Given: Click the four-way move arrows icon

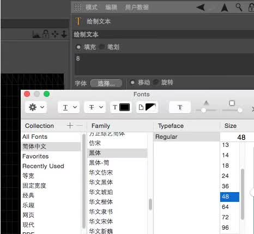Looking at the screenshot, I should pyautogui.click(x=55, y=34).
